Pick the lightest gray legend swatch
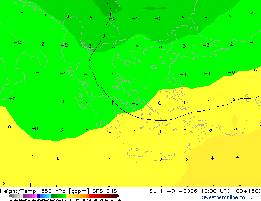The width and height of the screenshot is (261, 201). (x=21, y=196)
